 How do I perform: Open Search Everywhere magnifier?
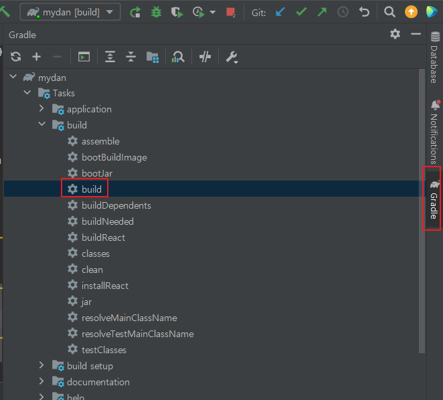tap(389, 12)
